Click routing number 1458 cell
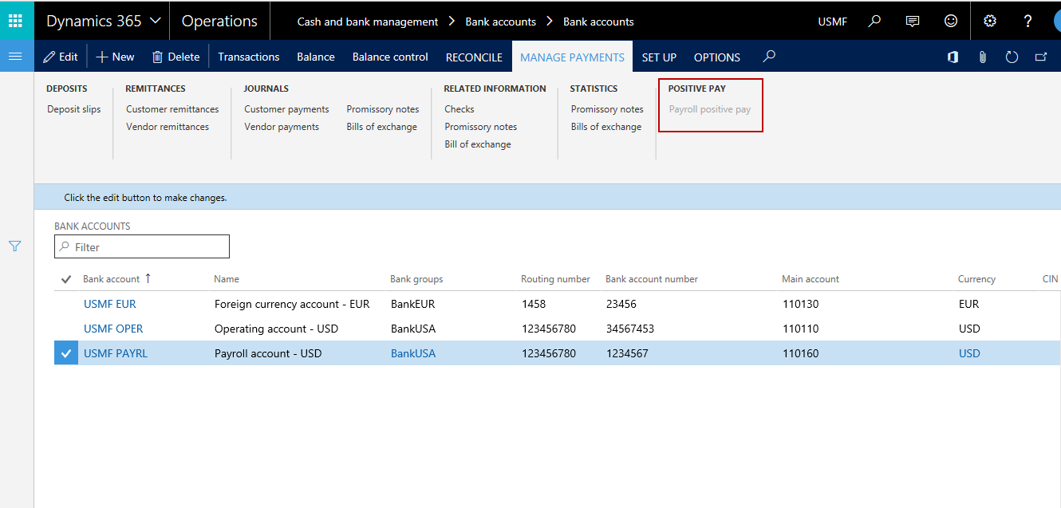This screenshot has width=1061, height=508. 534,304
